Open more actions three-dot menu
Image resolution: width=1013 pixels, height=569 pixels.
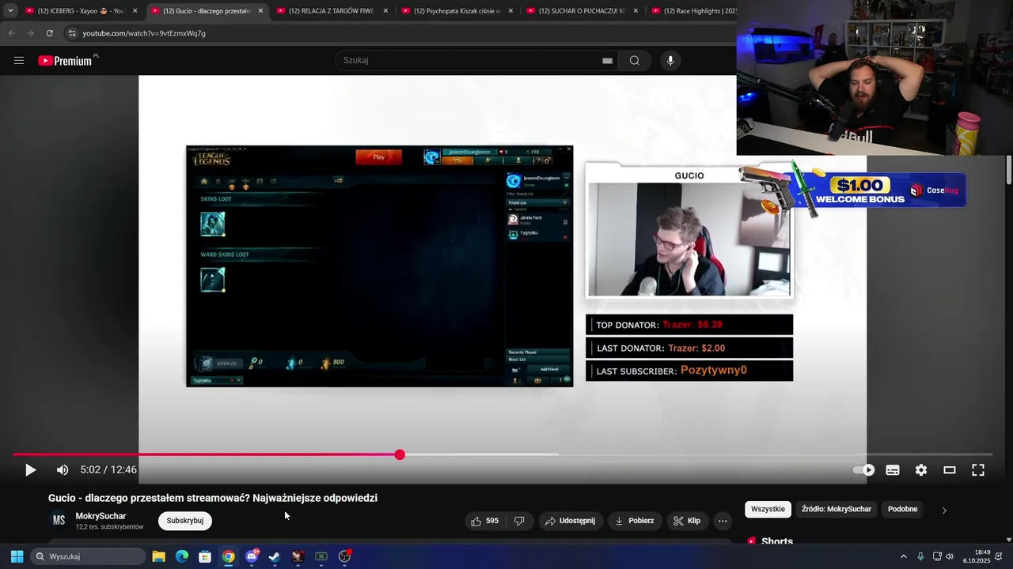(x=723, y=521)
